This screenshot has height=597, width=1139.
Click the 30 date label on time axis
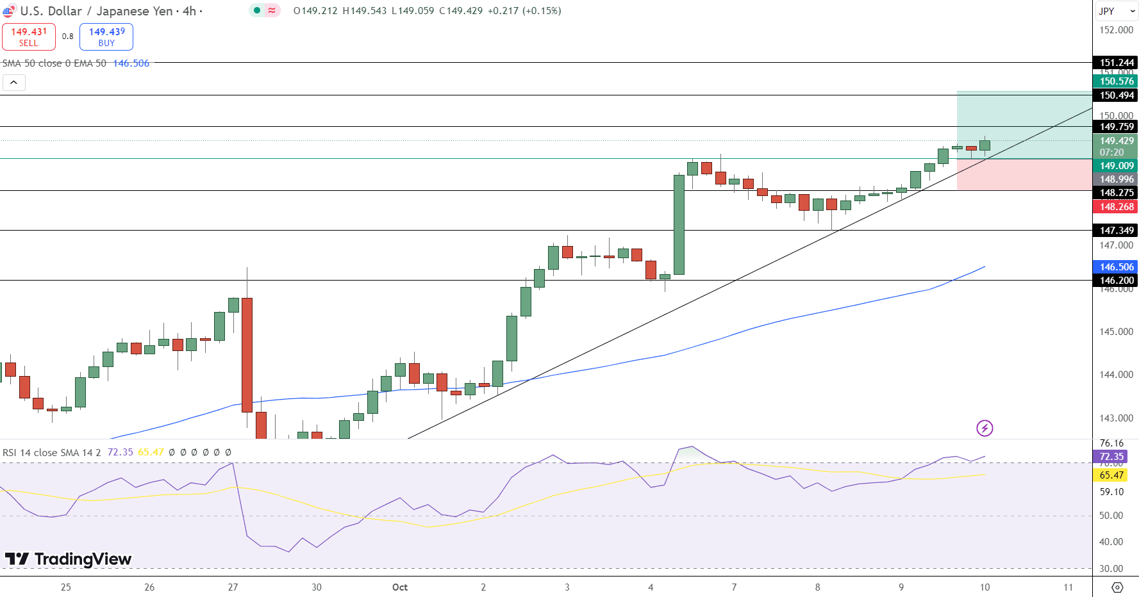[x=317, y=587]
